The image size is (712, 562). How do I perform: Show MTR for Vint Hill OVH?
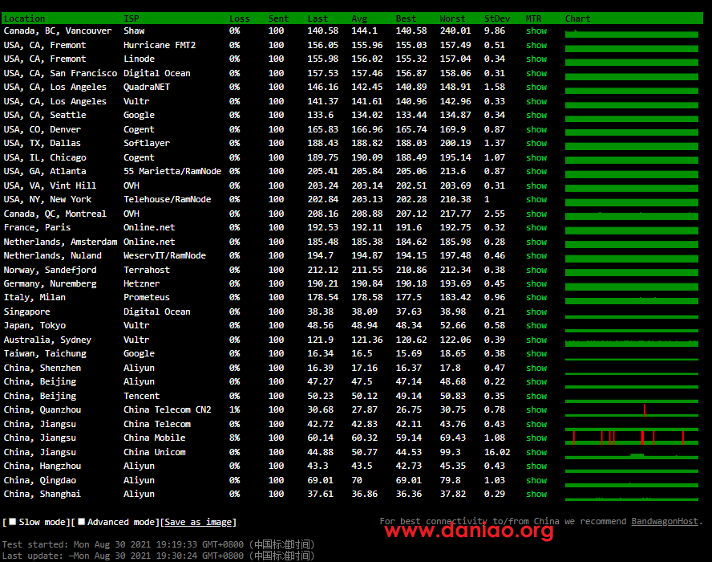(x=536, y=186)
